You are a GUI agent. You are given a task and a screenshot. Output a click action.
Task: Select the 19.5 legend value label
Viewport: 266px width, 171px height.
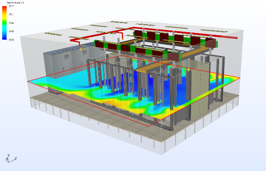click(x=11, y=31)
